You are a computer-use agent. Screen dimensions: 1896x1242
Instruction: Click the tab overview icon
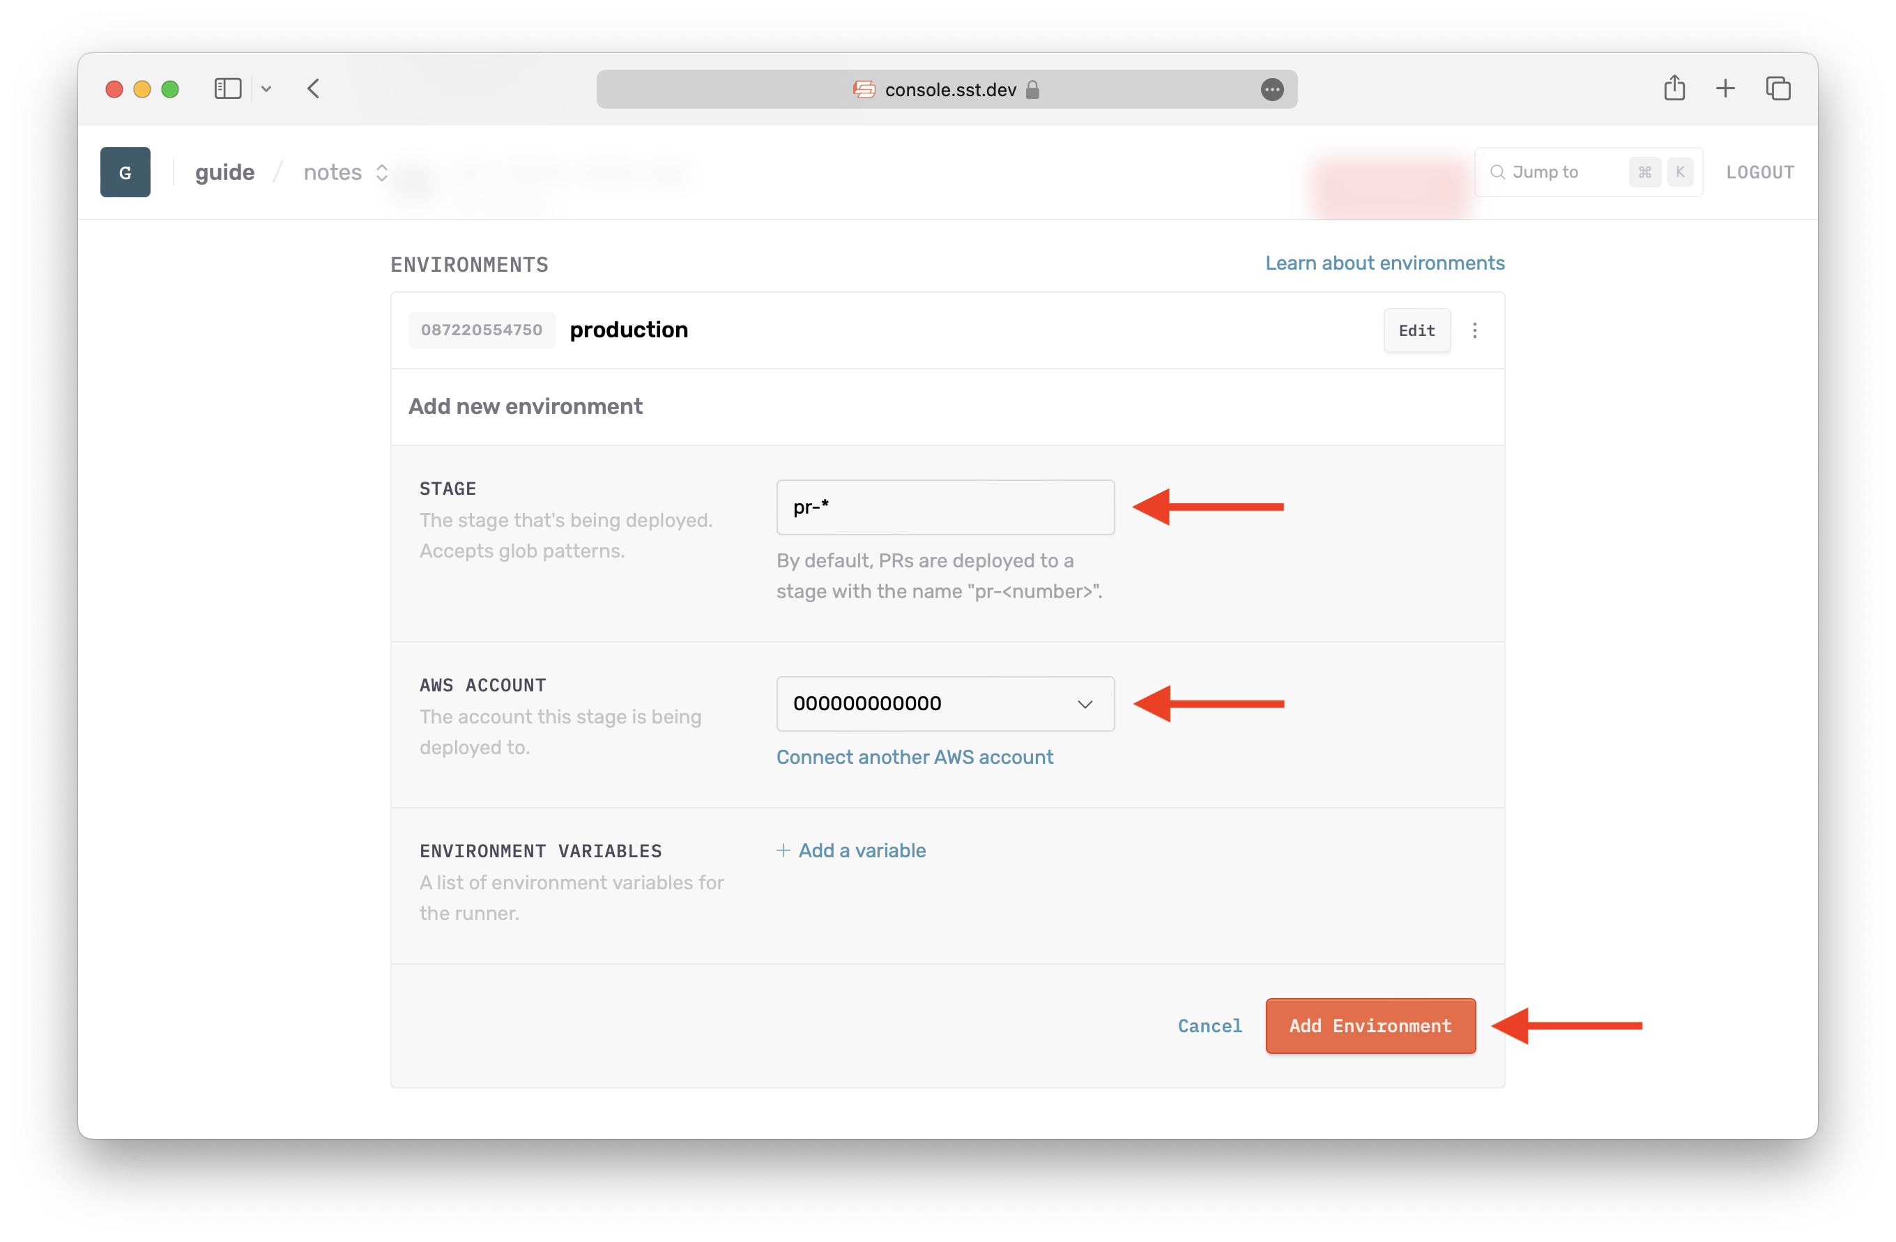[x=1778, y=87]
